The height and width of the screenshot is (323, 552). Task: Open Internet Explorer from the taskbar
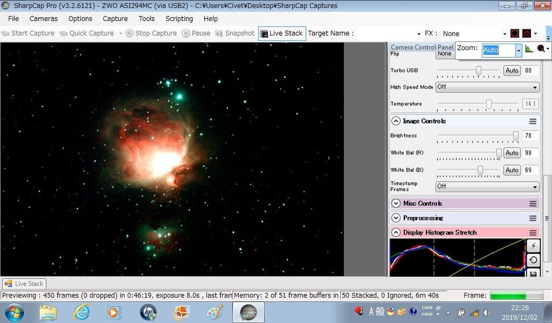[81, 313]
